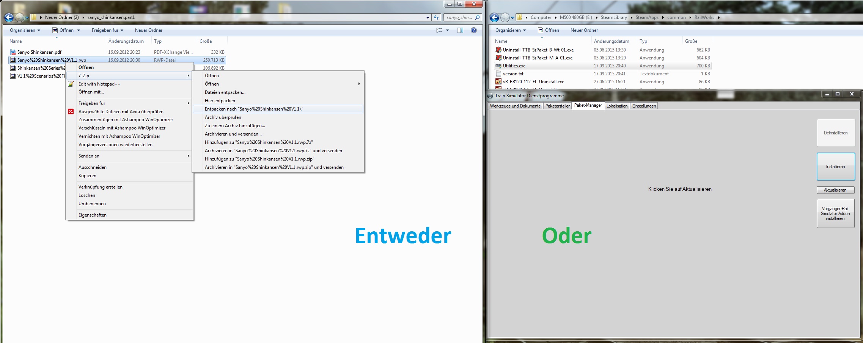Open address bar history dropdown in left Explorer
This screenshot has width=863, height=343.
coord(428,17)
